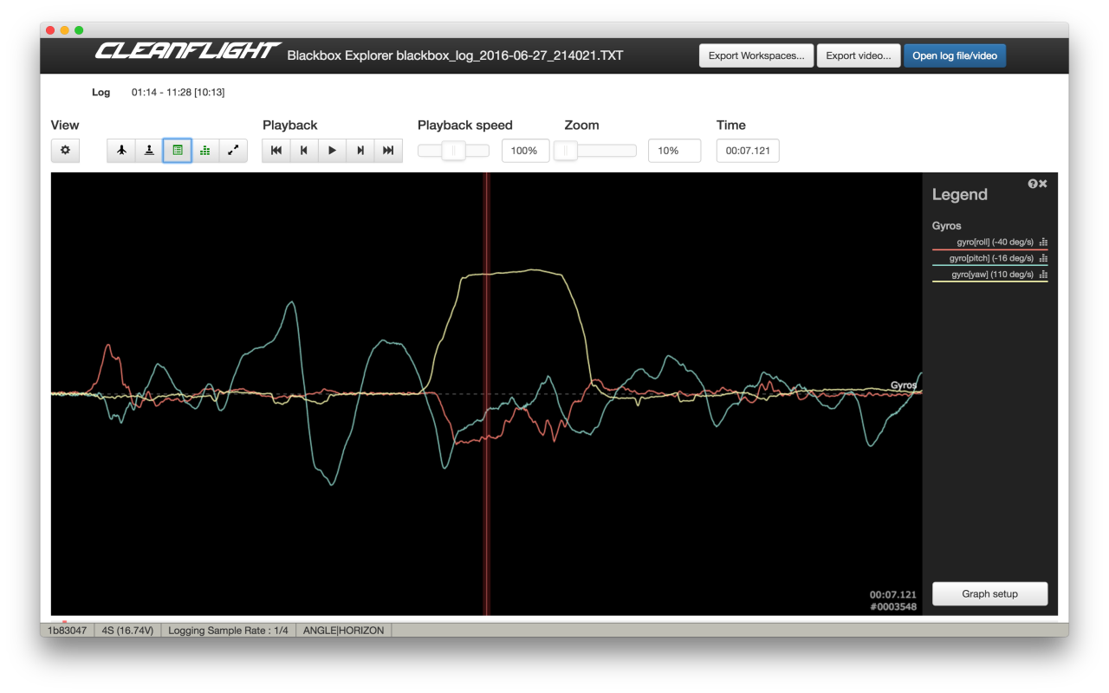This screenshot has height=693, width=1109.
Task: Toggle the stick position display icon
Action: coord(149,150)
